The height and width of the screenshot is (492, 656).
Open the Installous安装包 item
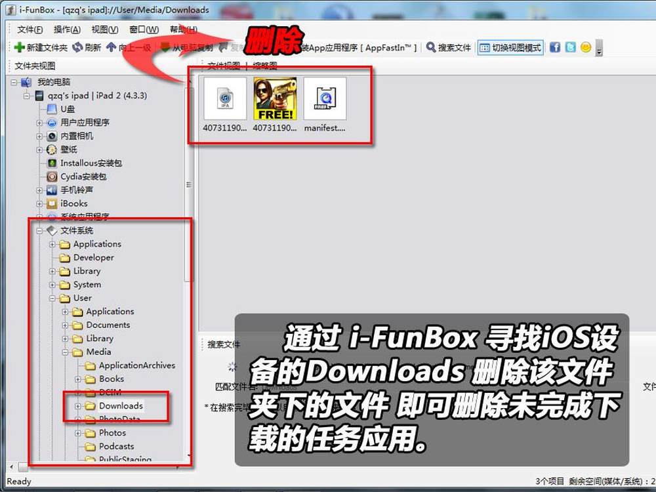coord(91,163)
